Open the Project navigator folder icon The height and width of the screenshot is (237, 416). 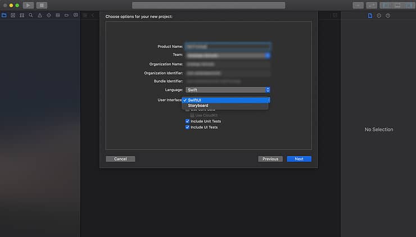pyautogui.click(x=4, y=15)
